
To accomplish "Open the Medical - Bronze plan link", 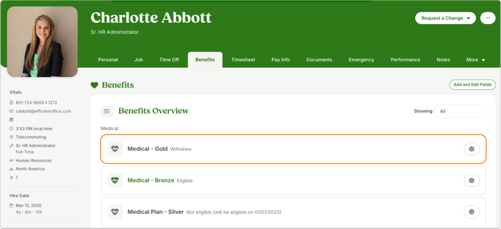I will [x=151, y=181].
